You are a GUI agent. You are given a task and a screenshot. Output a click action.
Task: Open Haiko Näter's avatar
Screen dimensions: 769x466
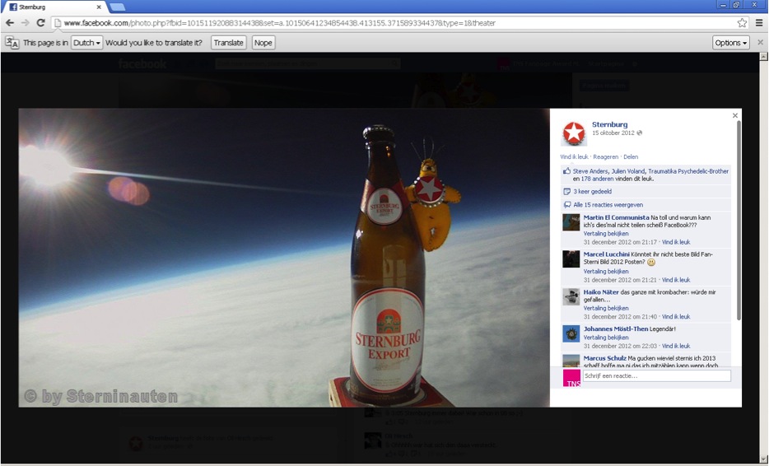pyautogui.click(x=571, y=296)
